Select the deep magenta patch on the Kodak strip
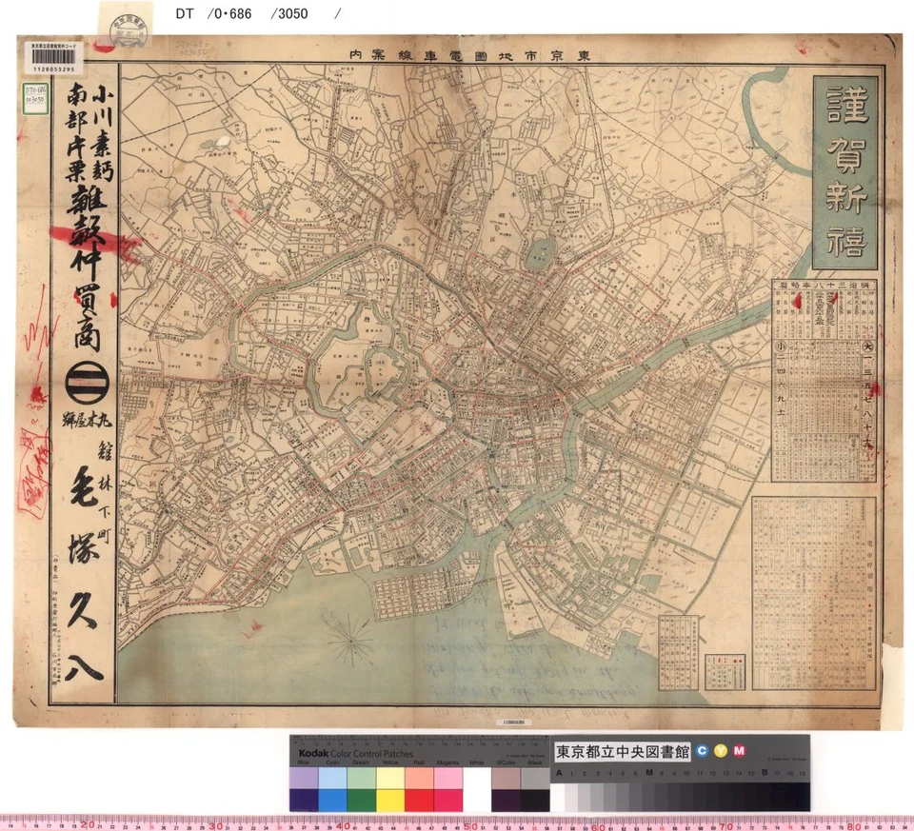The width and height of the screenshot is (914, 831). click(x=448, y=800)
